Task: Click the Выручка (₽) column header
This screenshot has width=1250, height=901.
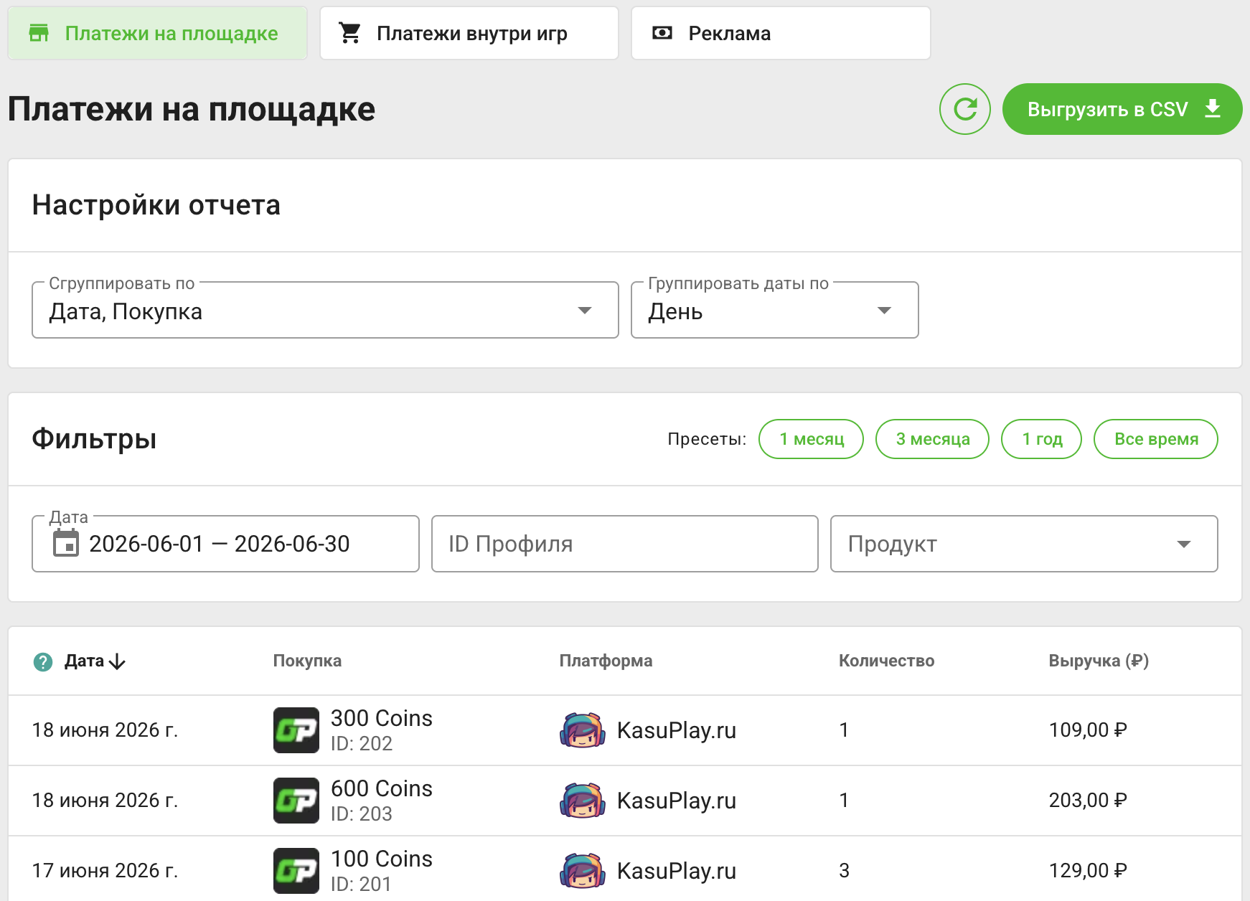Action: [1099, 661]
